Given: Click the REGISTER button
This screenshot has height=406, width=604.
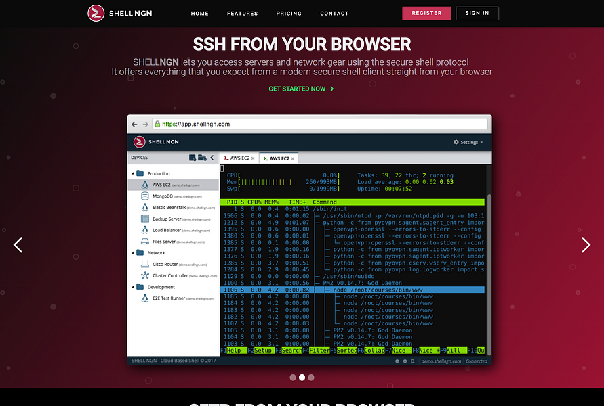Looking at the screenshot, I should point(426,13).
